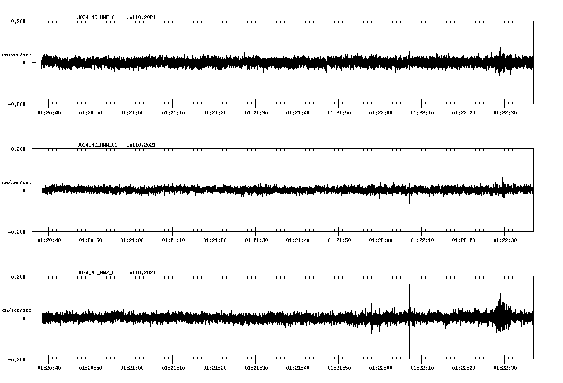Select 01:21:50 time label on HNN plot
The width and height of the screenshot is (563, 383).
point(339,240)
